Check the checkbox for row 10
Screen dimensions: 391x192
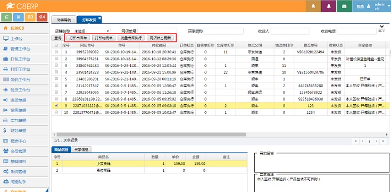pos(56,112)
